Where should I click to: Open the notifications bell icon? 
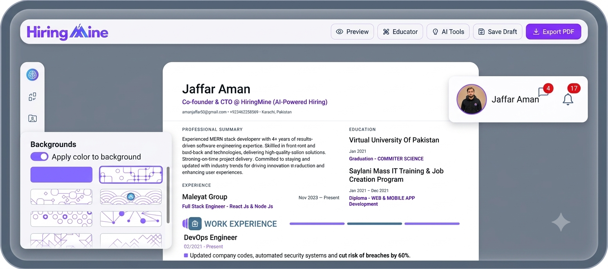[x=568, y=99]
